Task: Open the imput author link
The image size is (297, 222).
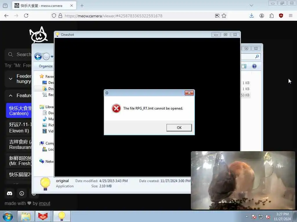Action: [x=44, y=203]
